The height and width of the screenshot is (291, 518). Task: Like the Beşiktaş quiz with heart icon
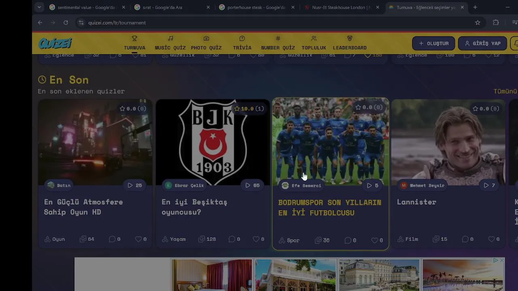point(255,239)
